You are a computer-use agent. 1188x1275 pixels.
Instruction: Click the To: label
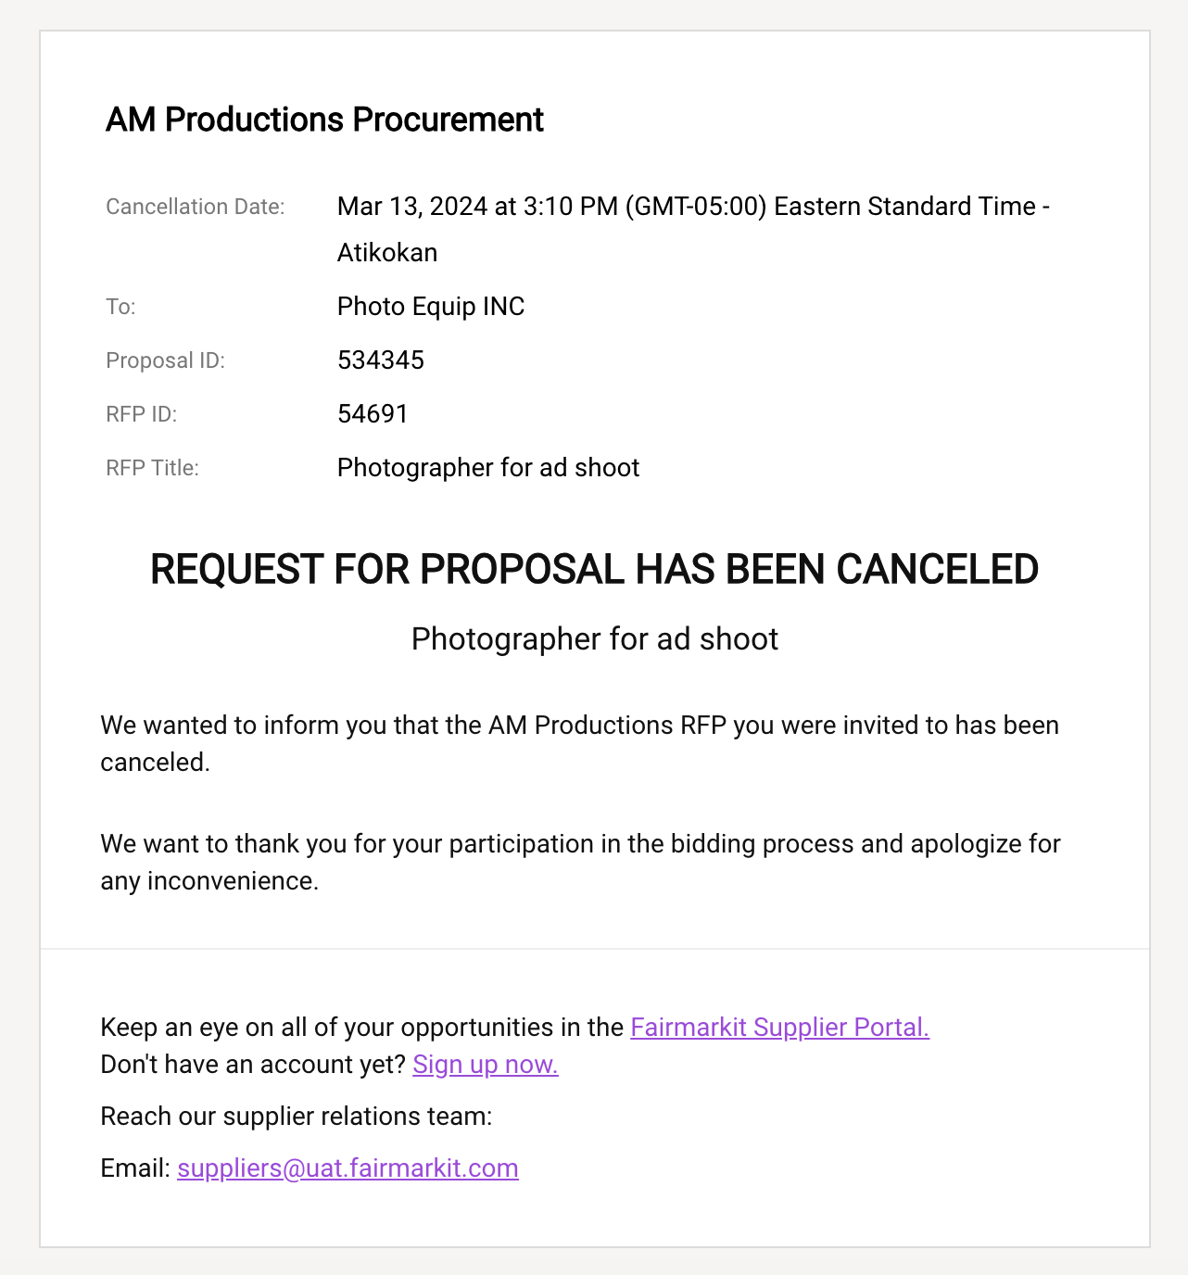(120, 306)
